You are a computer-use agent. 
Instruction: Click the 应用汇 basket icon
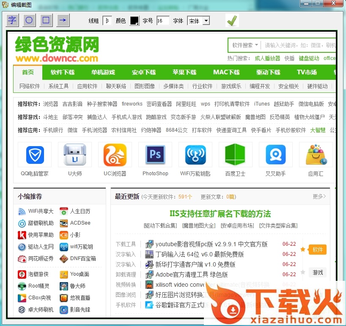point(316,155)
